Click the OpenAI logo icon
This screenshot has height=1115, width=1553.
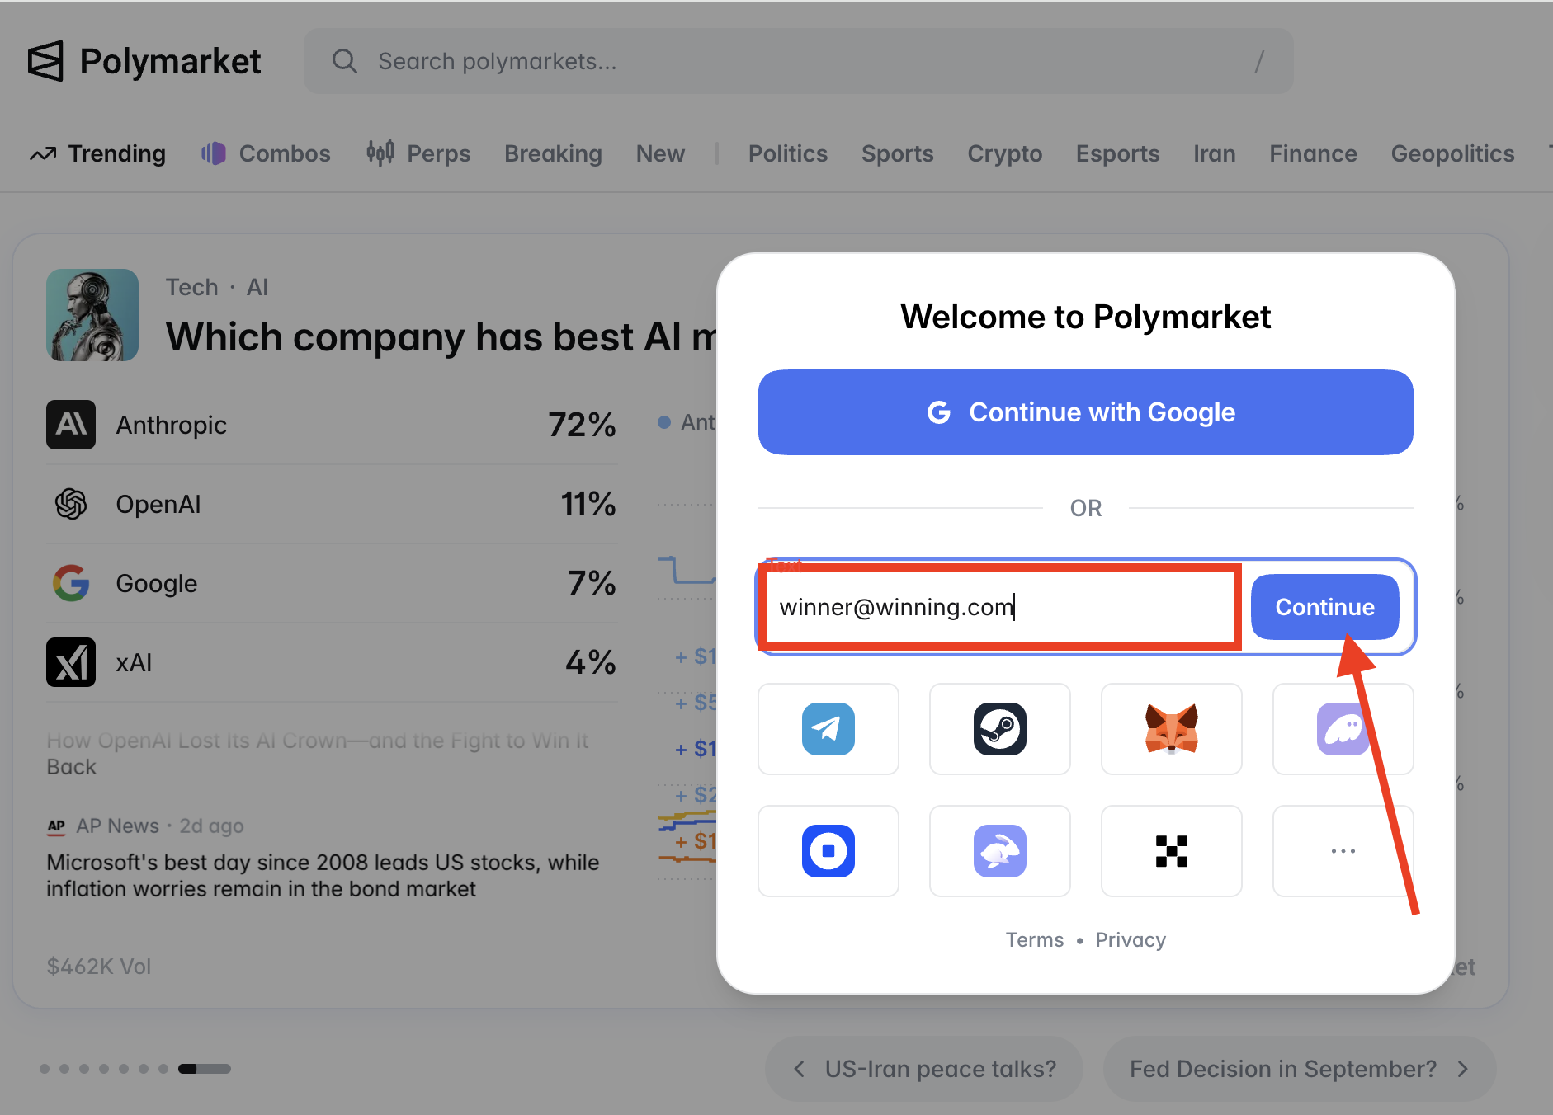71,504
